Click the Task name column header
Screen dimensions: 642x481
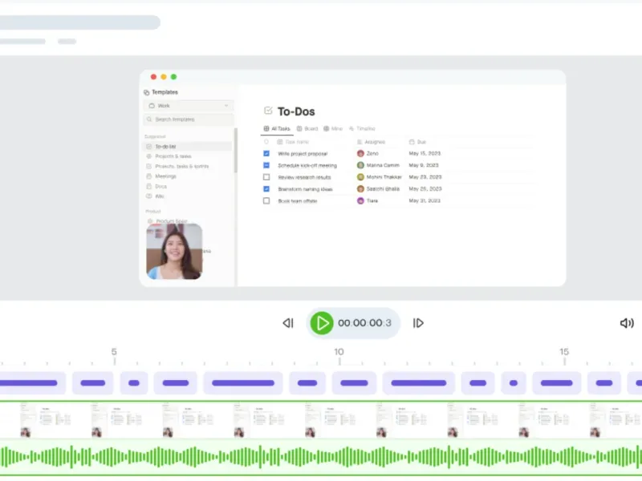point(293,142)
